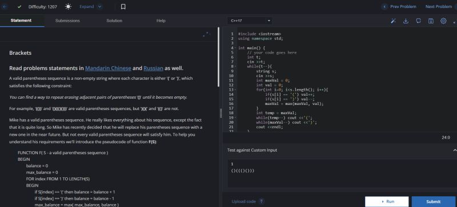Download the code using the download icon
This screenshot has height=207, width=457.
click(406, 21)
